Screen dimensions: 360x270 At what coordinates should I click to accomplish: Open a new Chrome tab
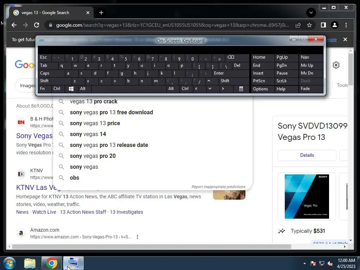pos(101,13)
